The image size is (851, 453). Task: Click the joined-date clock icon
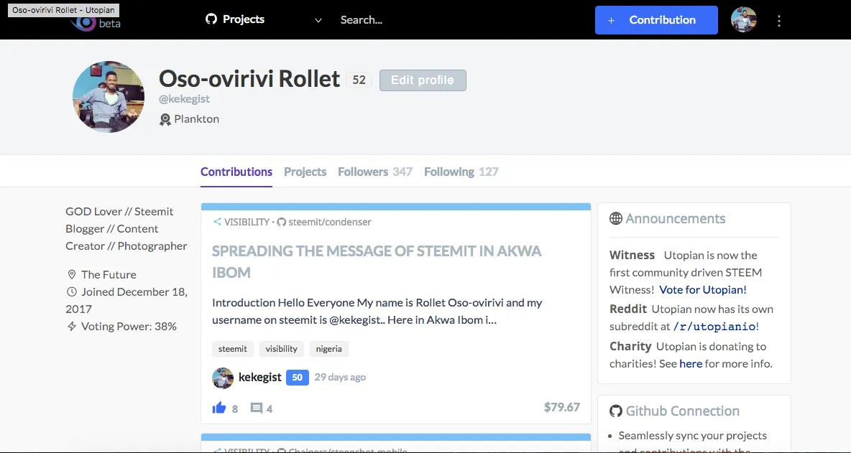coord(71,291)
